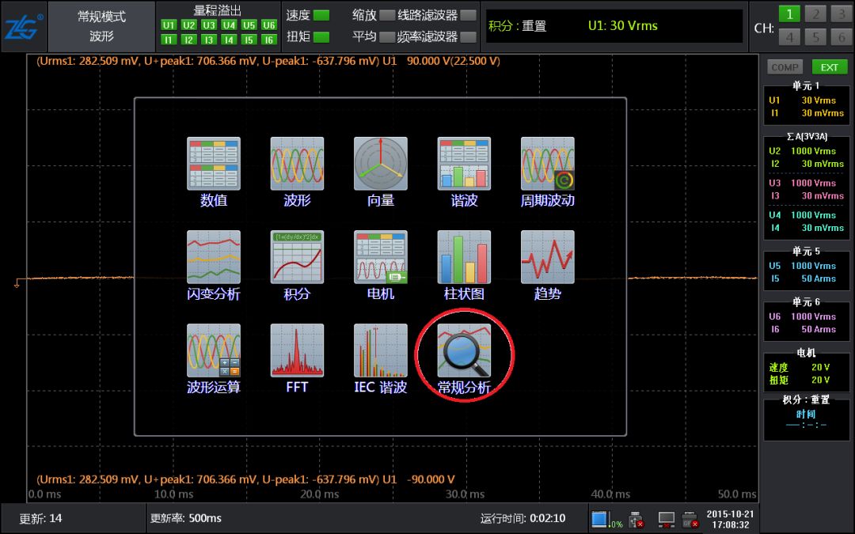Image resolution: width=855 pixels, height=534 pixels.
Task: Click the blue storage usage status icon
Action: coord(599,519)
